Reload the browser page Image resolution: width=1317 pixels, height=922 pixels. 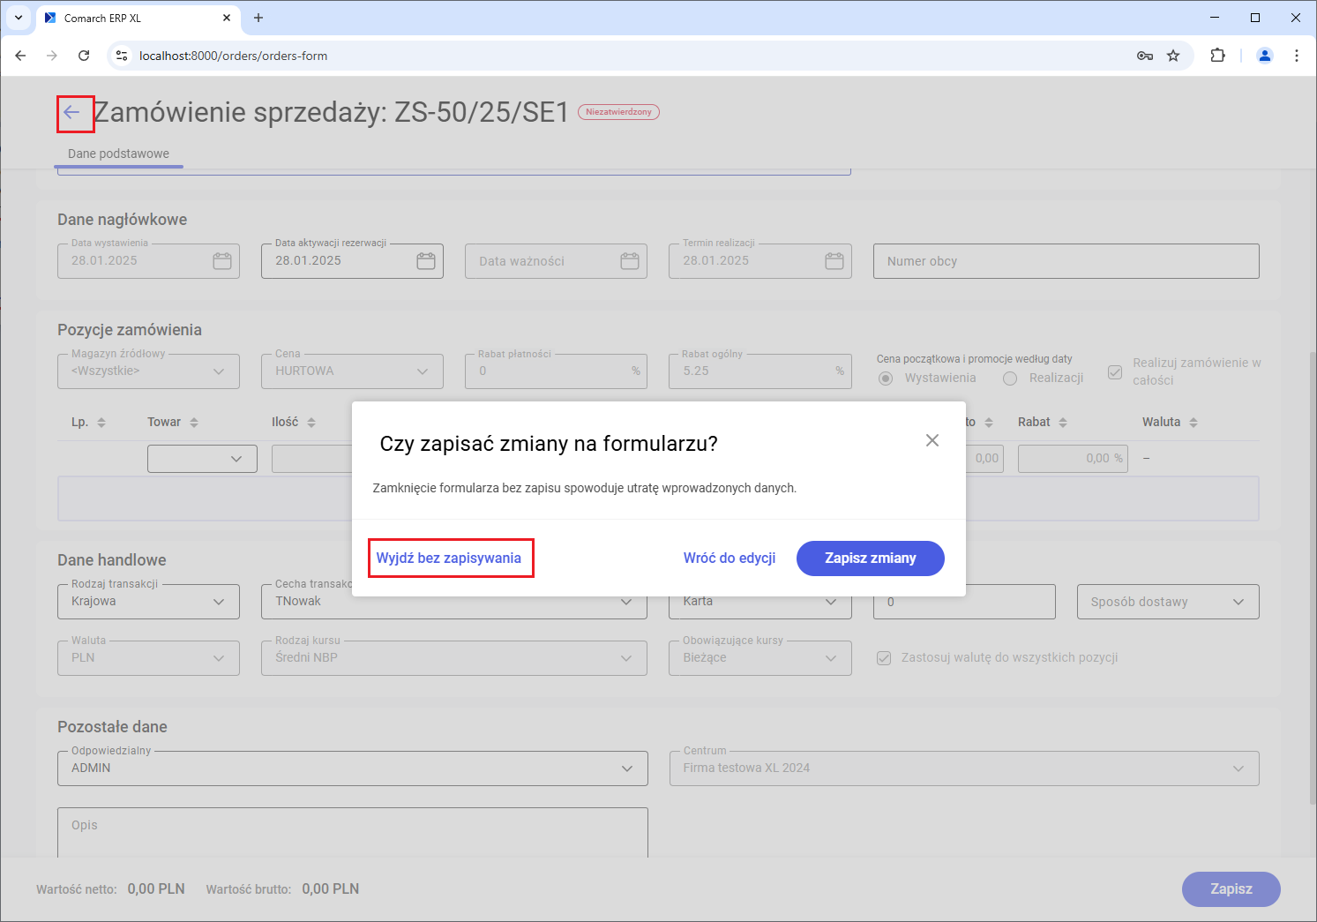click(84, 56)
